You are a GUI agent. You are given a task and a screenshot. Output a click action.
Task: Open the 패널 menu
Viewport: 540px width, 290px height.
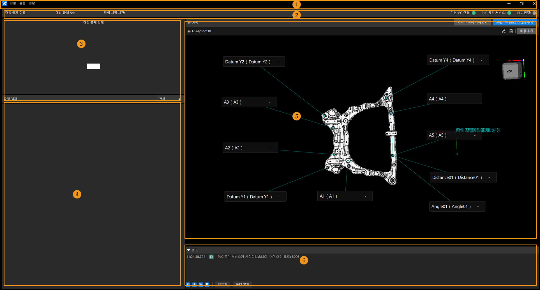[x=32, y=3]
